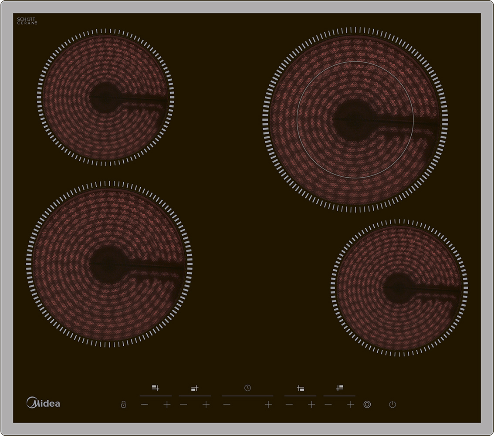
Task: Tap the timer clock icon
Action: point(247,388)
